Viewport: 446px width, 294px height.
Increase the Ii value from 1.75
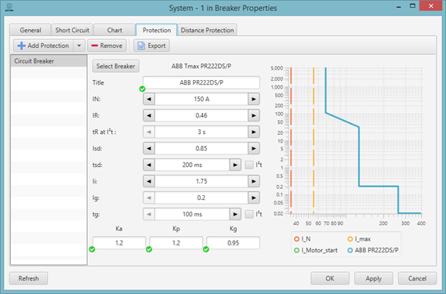tap(253, 181)
